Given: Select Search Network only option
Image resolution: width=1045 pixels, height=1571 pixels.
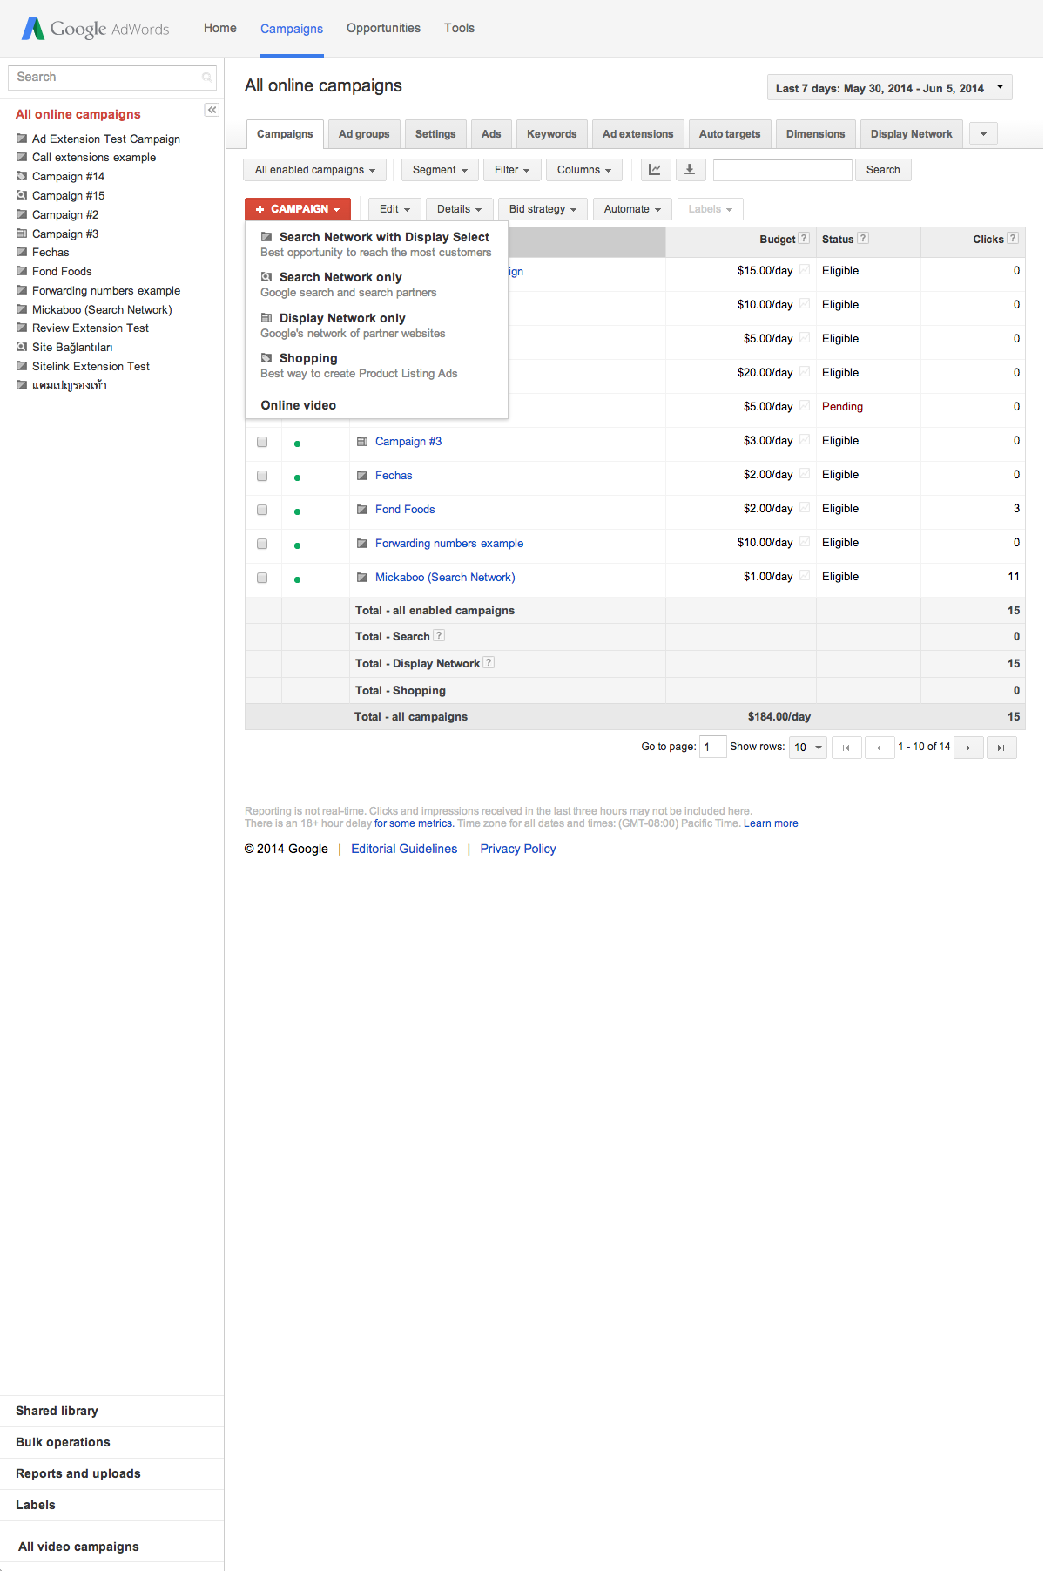Looking at the screenshot, I should point(376,284).
